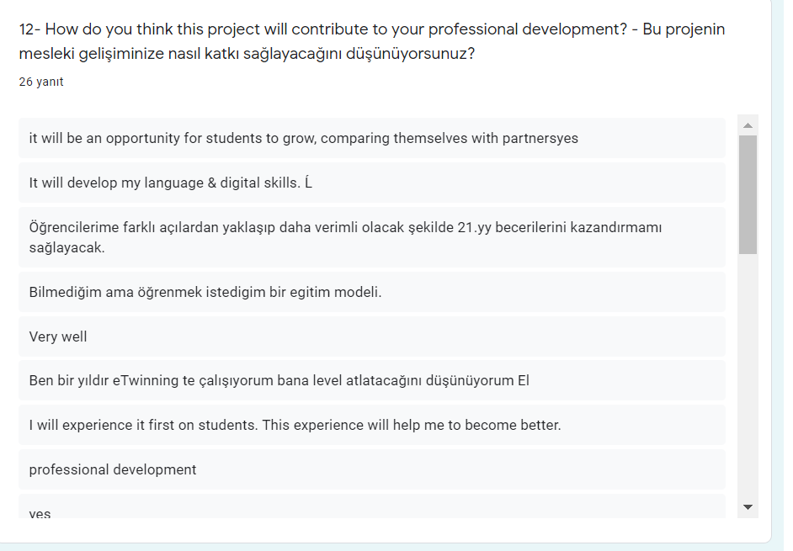Select the scrollbar thumb of the response list
The image size is (793, 551).
click(745, 193)
